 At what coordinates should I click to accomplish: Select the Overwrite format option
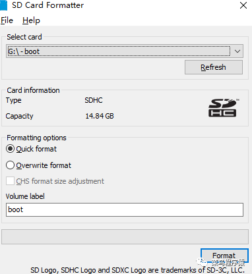10,165
